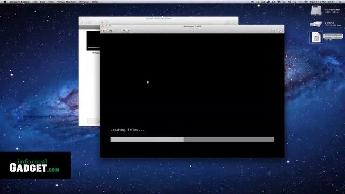The width and height of the screenshot is (345, 194).
Task: Click the BERT user name in the menu bar
Action: click(x=332, y=2)
